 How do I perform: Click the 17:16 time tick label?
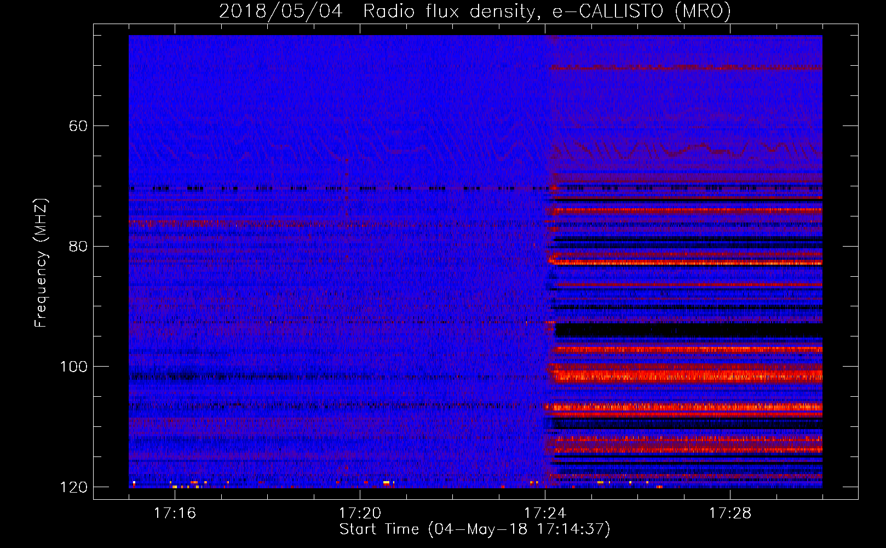tap(175, 513)
